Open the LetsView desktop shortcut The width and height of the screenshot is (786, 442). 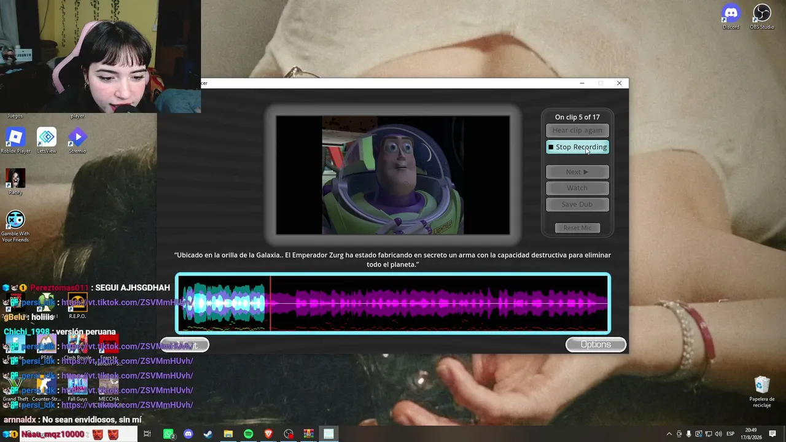click(x=47, y=141)
